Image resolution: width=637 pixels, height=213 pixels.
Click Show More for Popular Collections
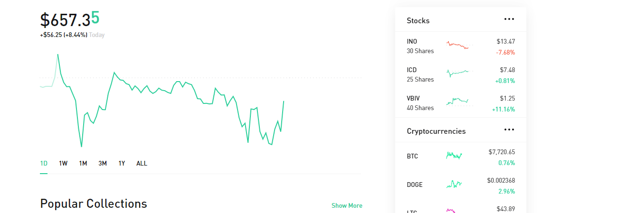[347, 205]
